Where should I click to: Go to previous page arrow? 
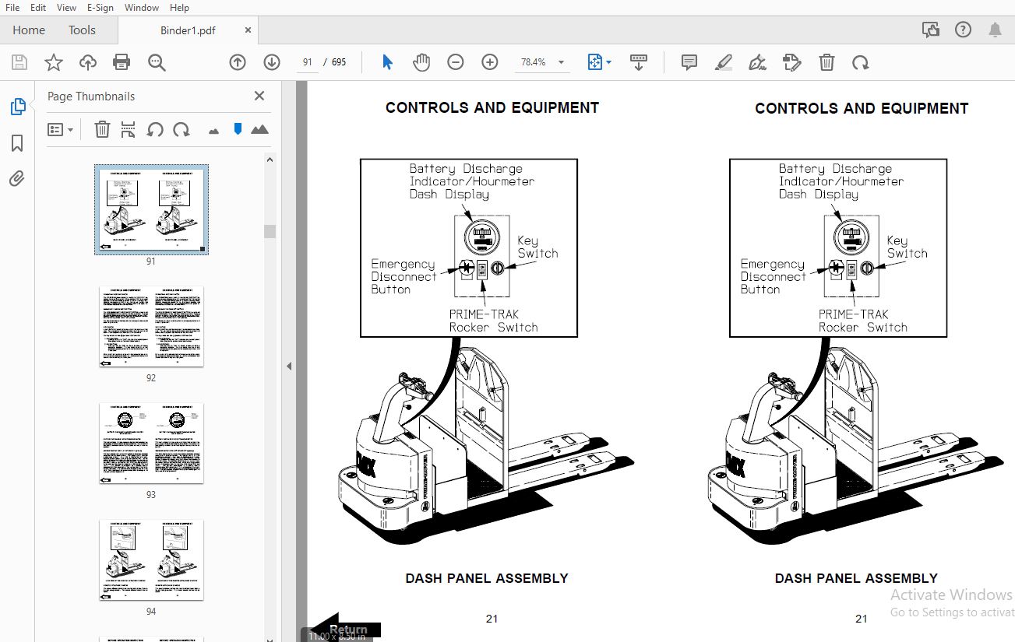238,62
